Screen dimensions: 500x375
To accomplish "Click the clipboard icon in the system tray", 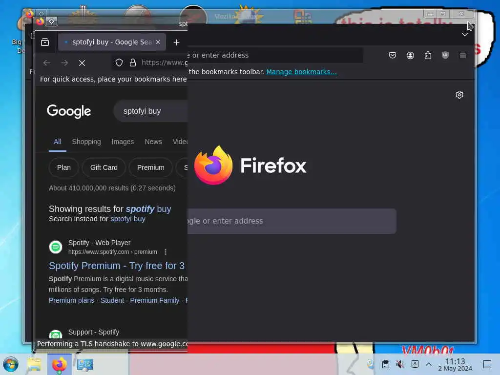I will click(386, 364).
